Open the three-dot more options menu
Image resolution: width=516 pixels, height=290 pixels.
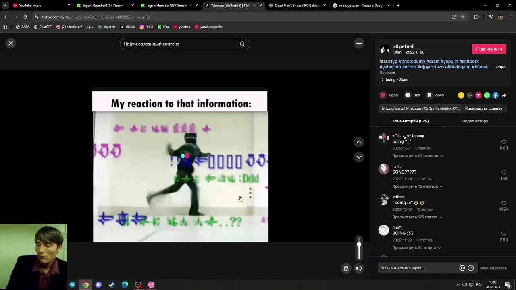[359, 43]
